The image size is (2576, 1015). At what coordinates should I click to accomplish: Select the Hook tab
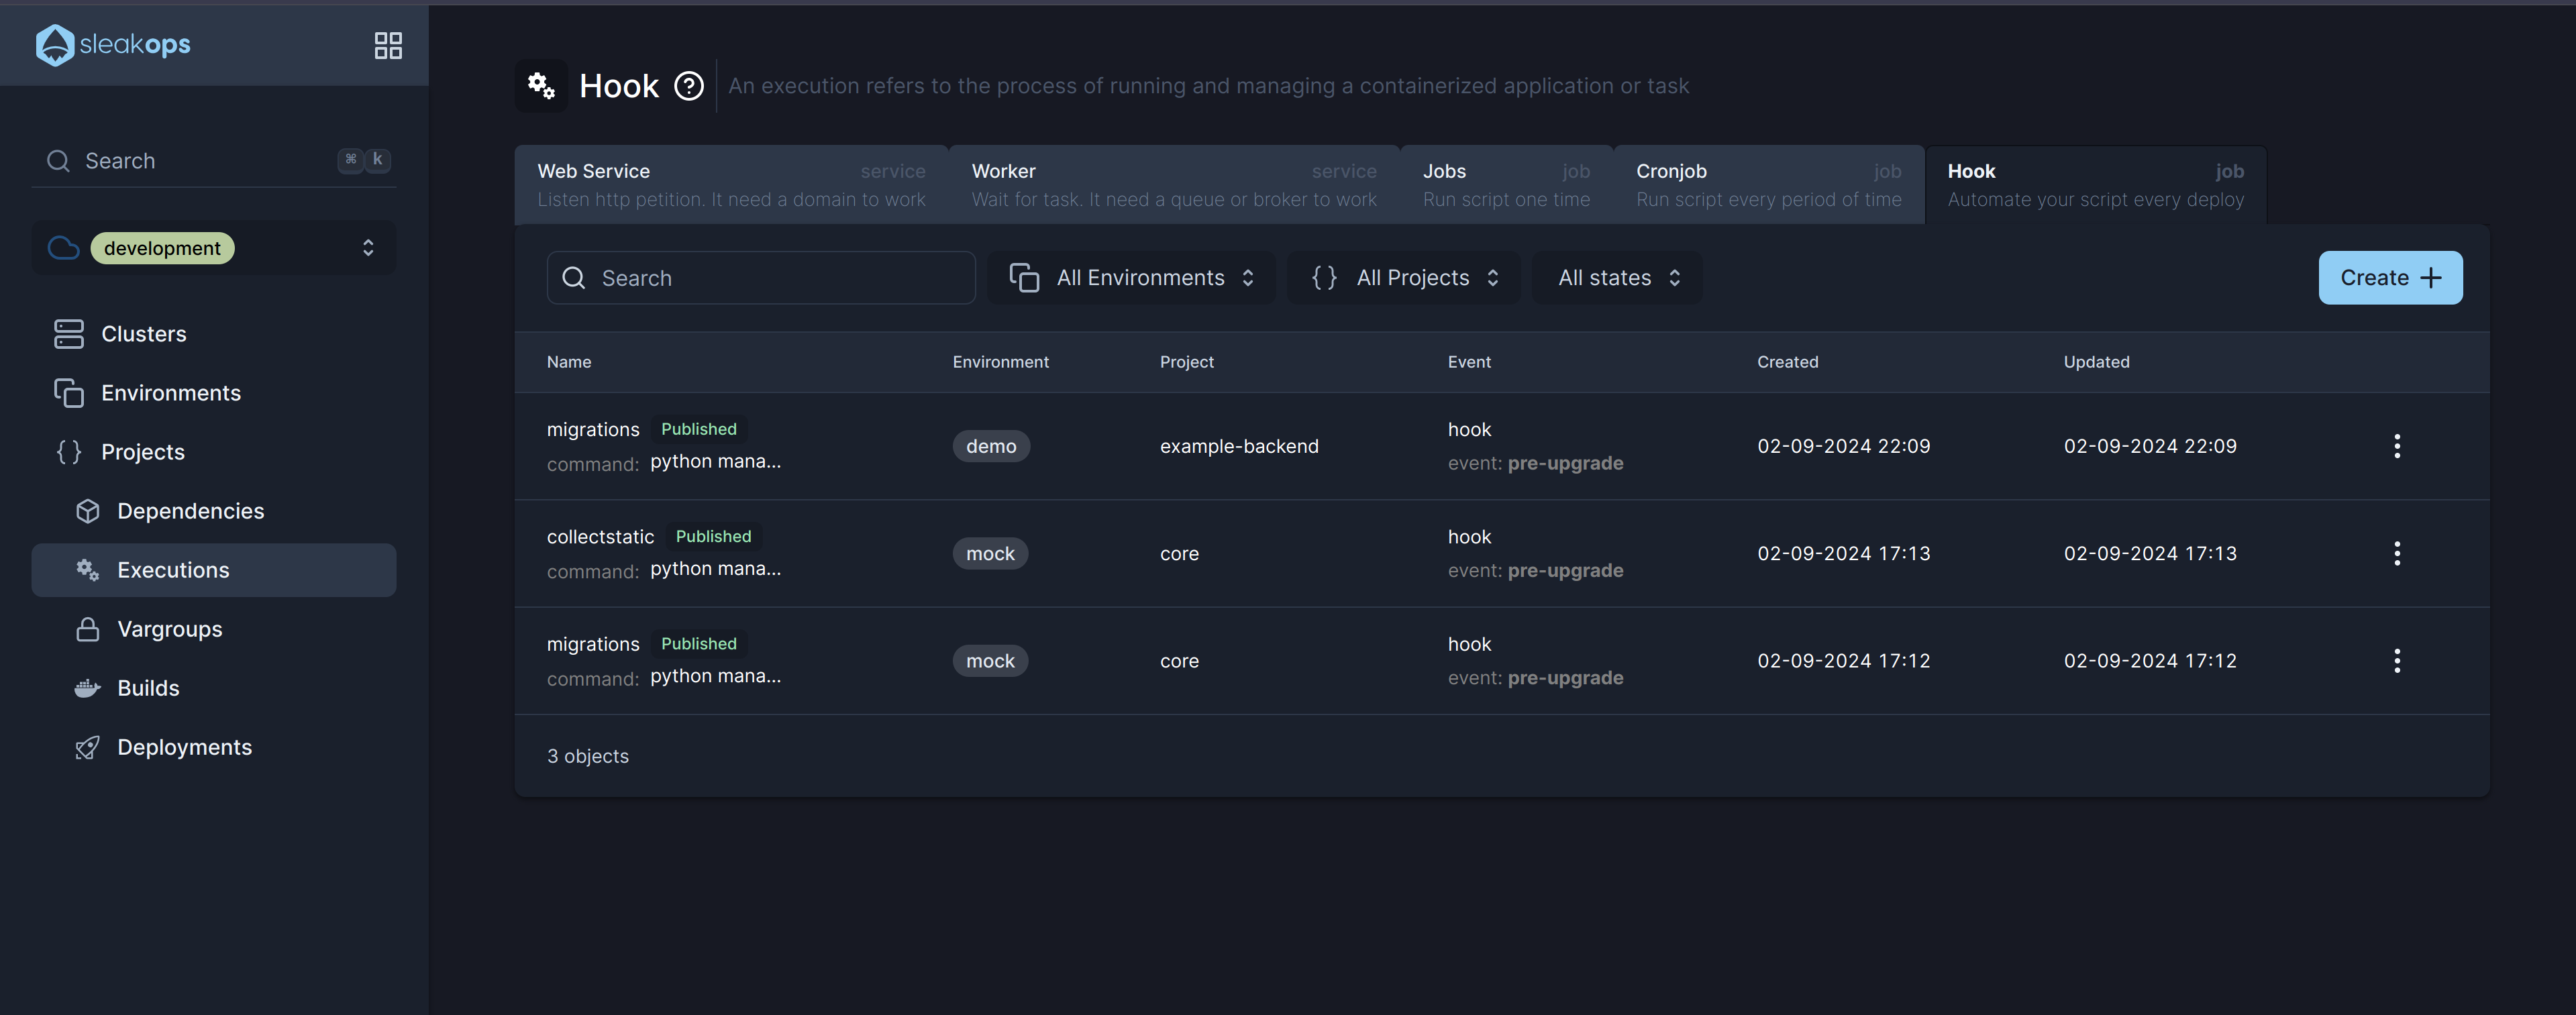tap(2095, 185)
